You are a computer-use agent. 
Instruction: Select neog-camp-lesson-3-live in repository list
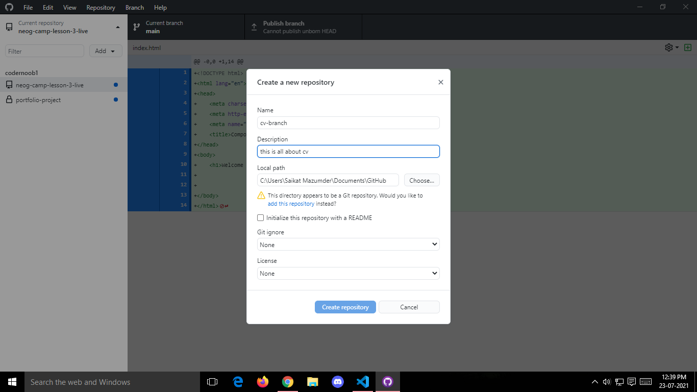[x=63, y=85]
